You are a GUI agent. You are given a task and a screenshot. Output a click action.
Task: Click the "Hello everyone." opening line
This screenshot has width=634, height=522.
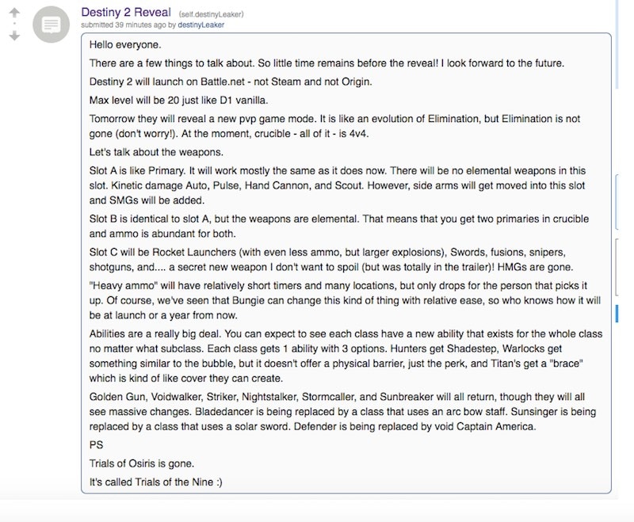[x=125, y=45]
